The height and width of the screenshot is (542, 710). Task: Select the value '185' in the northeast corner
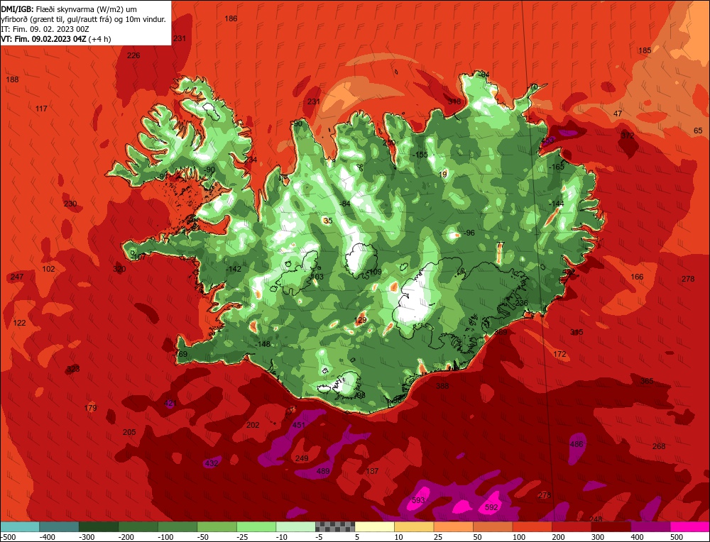(645, 50)
